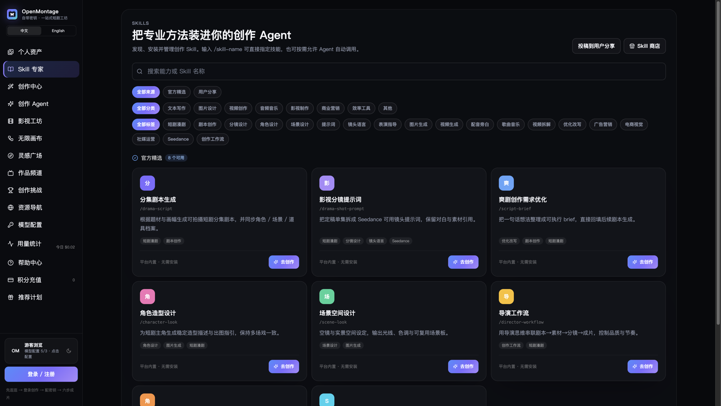Click the 游客浏览 guest profile card
Image resolution: width=721 pixels, height=406 pixels.
pos(41,351)
